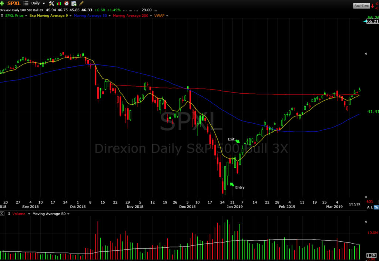Viewport: 379px width, 261px height.
Task: Click the up-down arrows beside SPXL Price
Action: (2, 16)
